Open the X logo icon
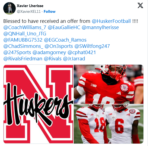Viewport: 148px width, 146px height. click(140, 5)
